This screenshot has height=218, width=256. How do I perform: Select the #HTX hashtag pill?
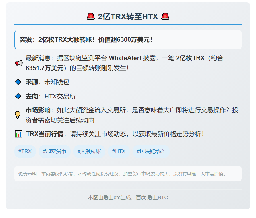[119, 151]
